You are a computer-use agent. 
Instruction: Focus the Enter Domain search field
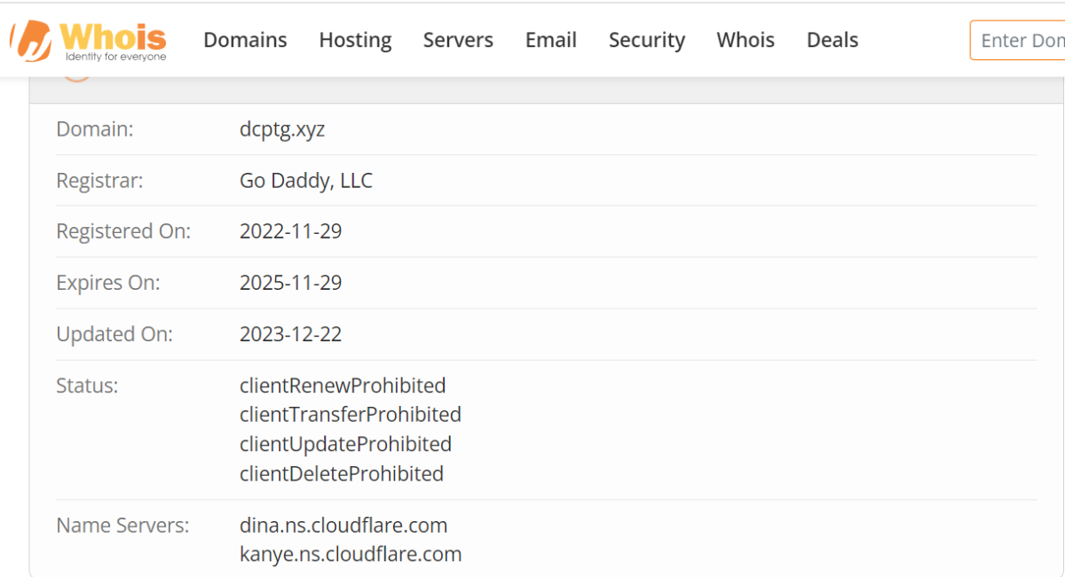[1021, 40]
